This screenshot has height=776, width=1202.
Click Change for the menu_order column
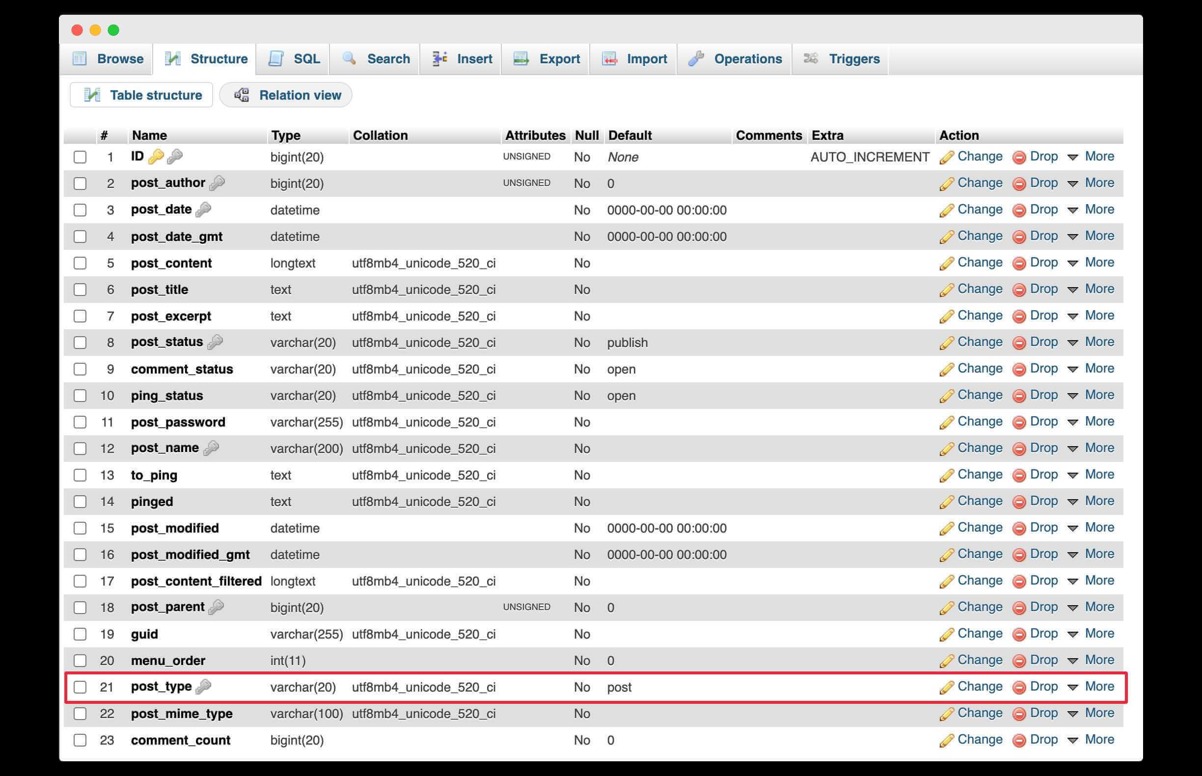(x=979, y=660)
